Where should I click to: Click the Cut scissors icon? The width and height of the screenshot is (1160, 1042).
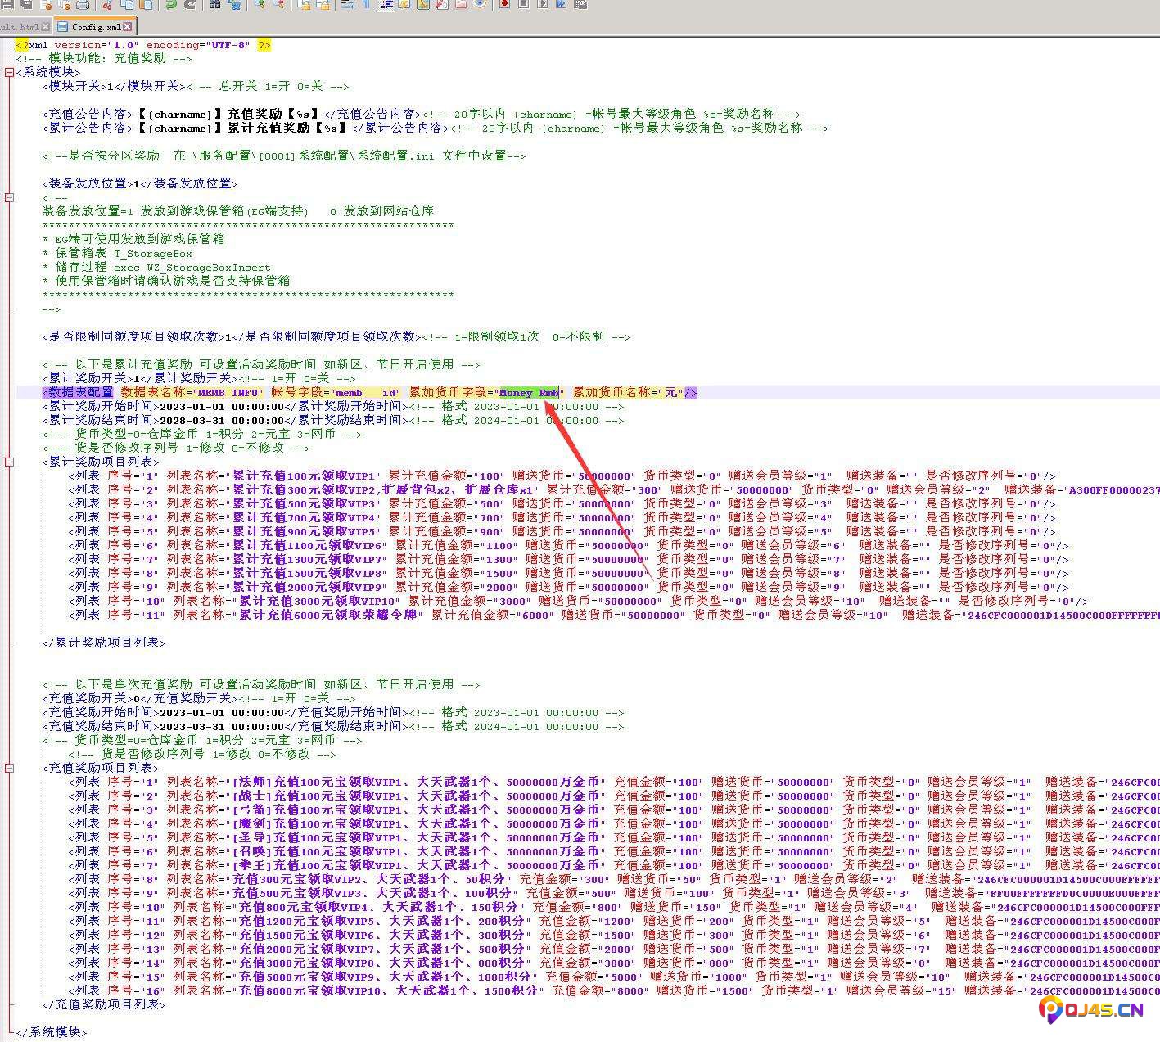pos(107,4)
